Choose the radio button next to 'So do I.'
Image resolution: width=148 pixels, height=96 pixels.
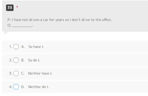[x=16, y=60]
